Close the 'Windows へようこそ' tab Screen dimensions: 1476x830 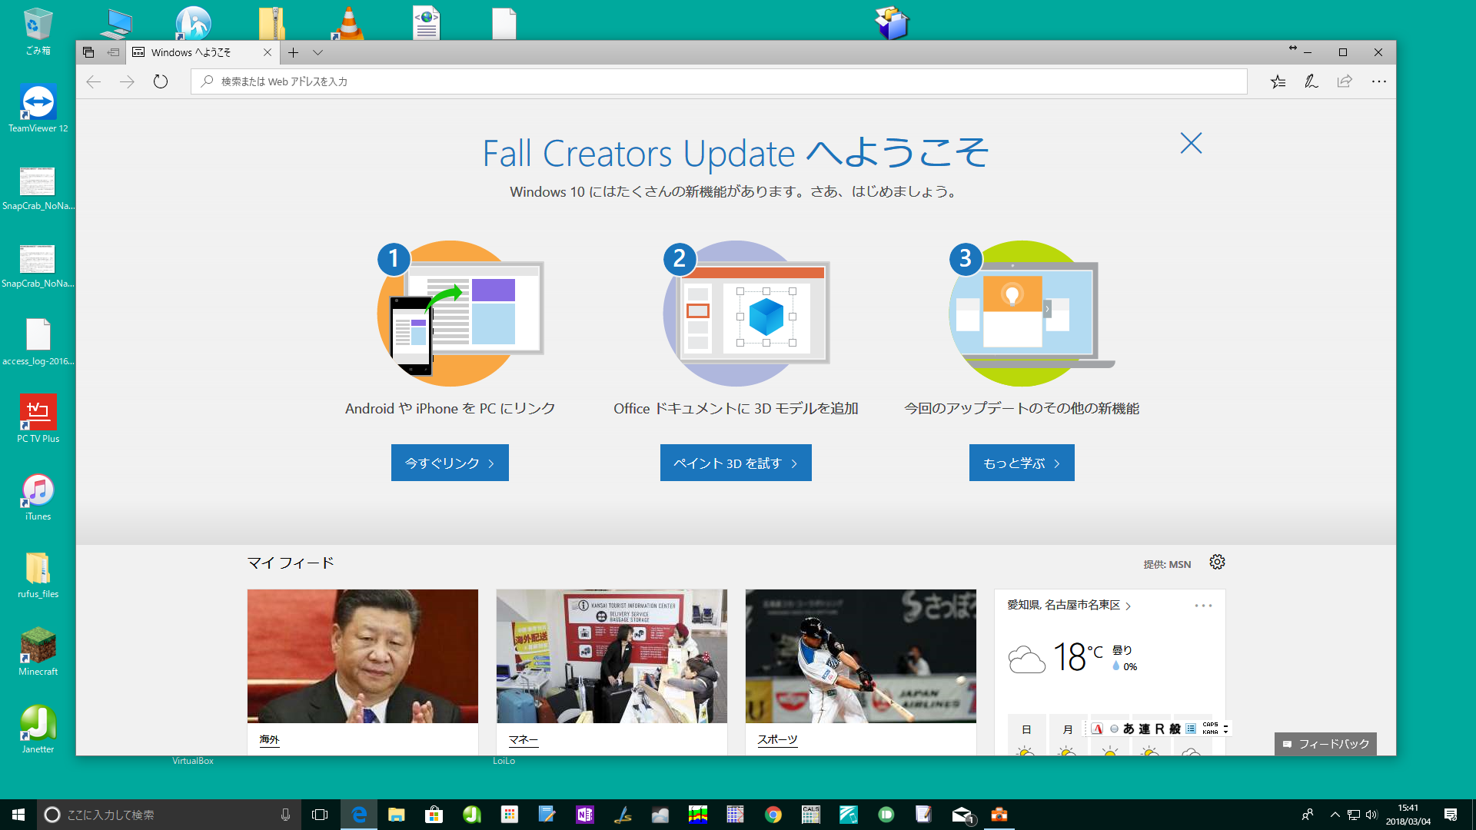click(x=267, y=52)
